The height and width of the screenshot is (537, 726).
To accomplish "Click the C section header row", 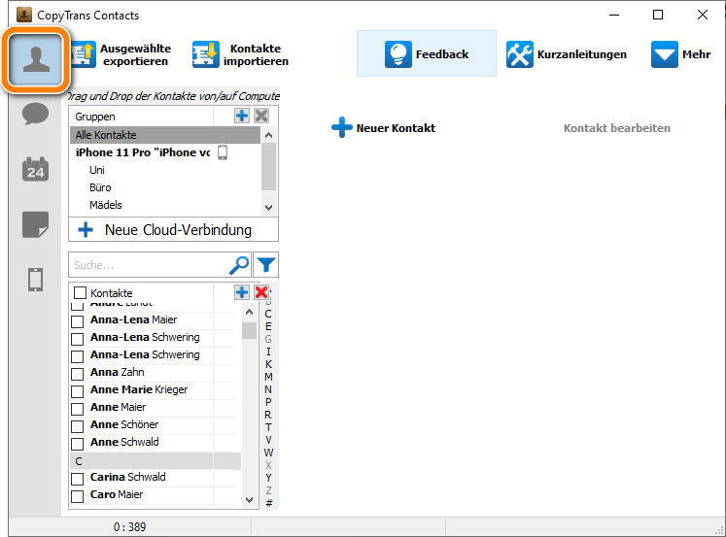I will coord(156,461).
